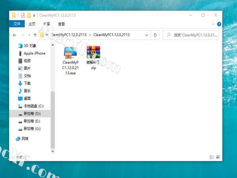Viewport: 237px width, 178px height.
Task: Select 图片 in the navigation pane
Action: (x=24, y=68)
